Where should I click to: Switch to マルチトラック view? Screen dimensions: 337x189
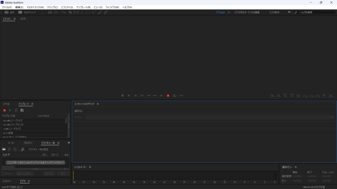[27, 12]
